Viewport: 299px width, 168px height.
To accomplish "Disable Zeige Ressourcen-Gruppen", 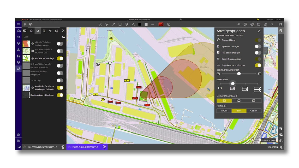I will tap(258, 65).
